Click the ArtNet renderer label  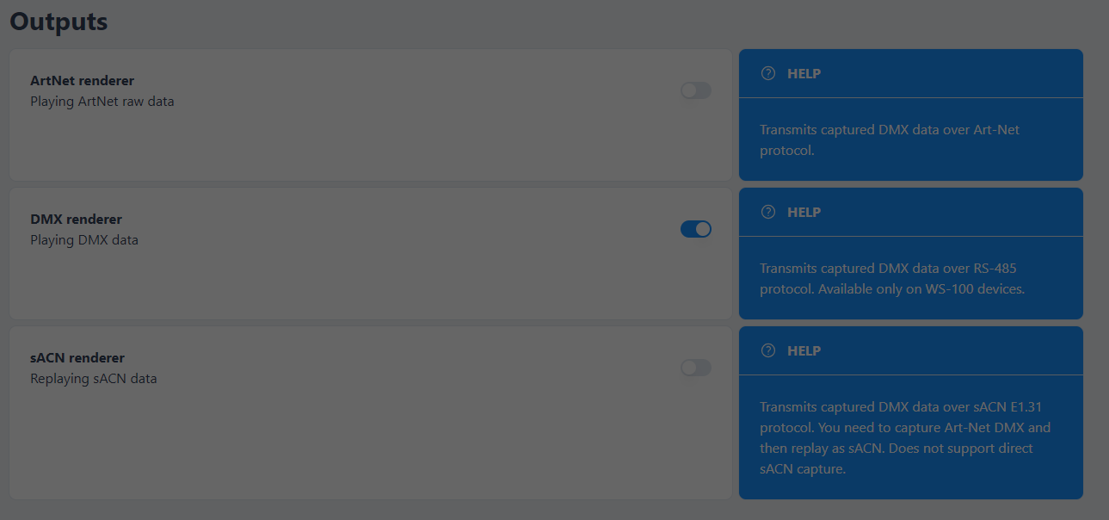point(82,80)
